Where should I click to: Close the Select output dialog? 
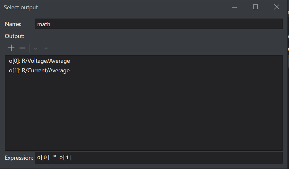(276, 7)
